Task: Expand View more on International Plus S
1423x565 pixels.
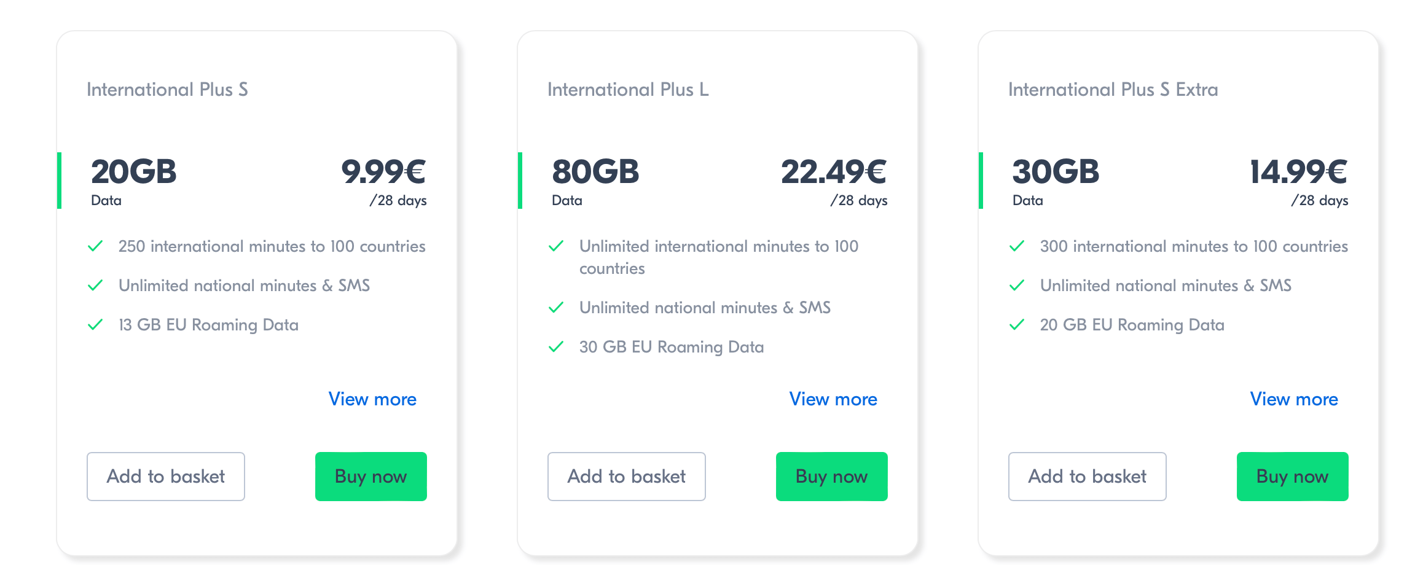Action: coord(372,399)
